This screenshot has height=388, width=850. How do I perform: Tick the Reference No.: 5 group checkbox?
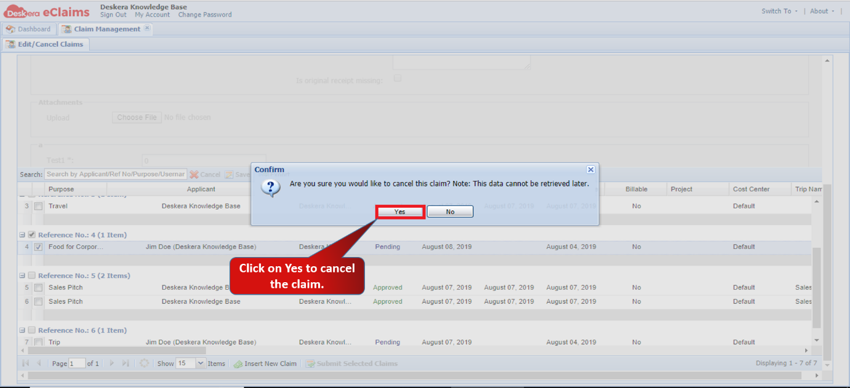tap(31, 275)
